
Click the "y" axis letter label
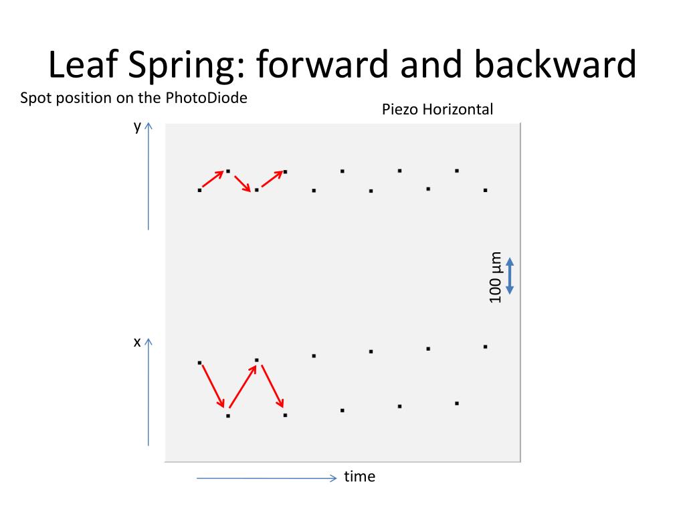pyautogui.click(x=137, y=126)
